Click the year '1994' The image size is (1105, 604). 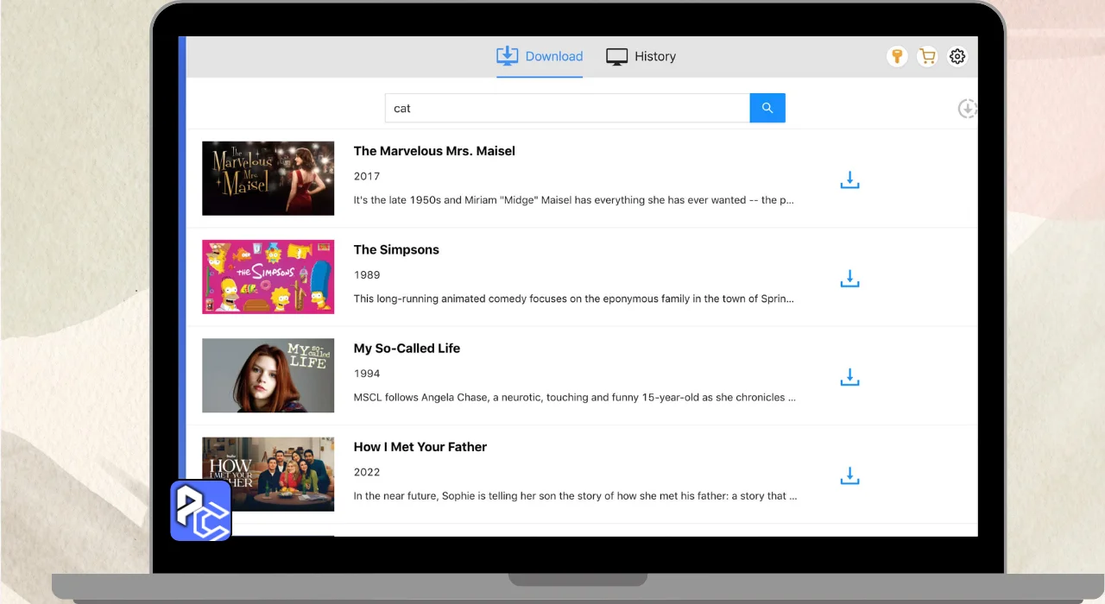click(367, 374)
